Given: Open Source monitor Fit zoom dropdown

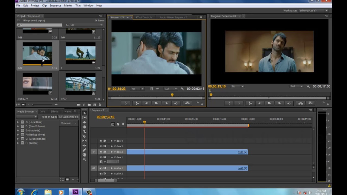Looking at the screenshot, I should pos(137,89).
